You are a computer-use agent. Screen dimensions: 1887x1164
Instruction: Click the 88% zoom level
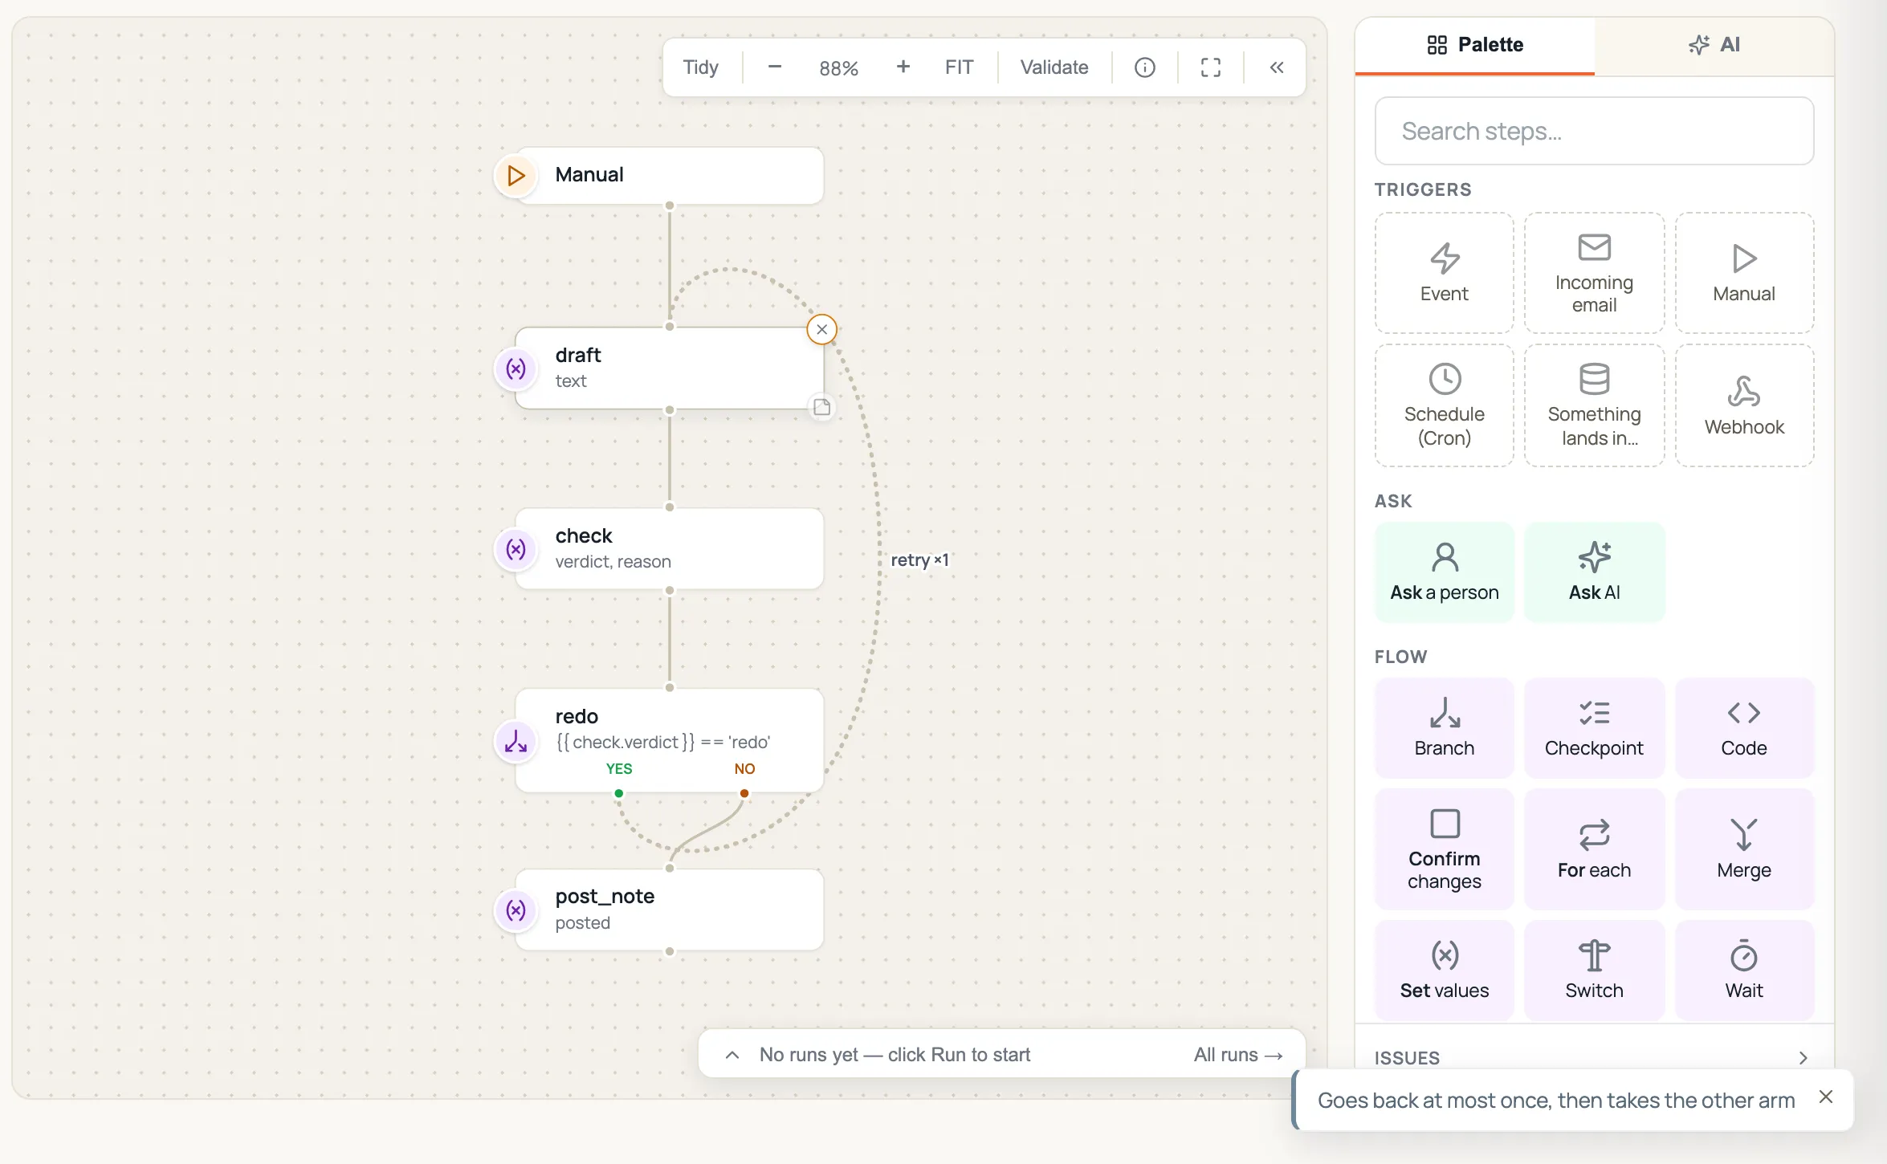pos(838,68)
